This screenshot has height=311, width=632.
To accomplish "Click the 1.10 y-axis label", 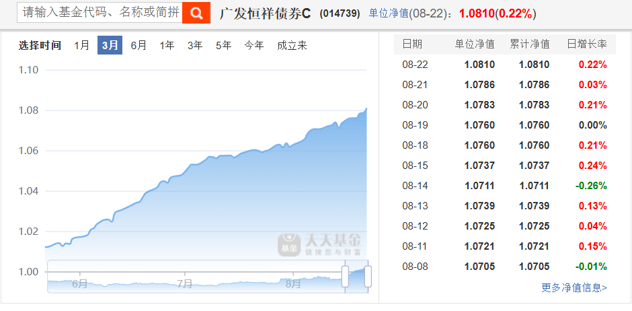I will tap(29, 70).
